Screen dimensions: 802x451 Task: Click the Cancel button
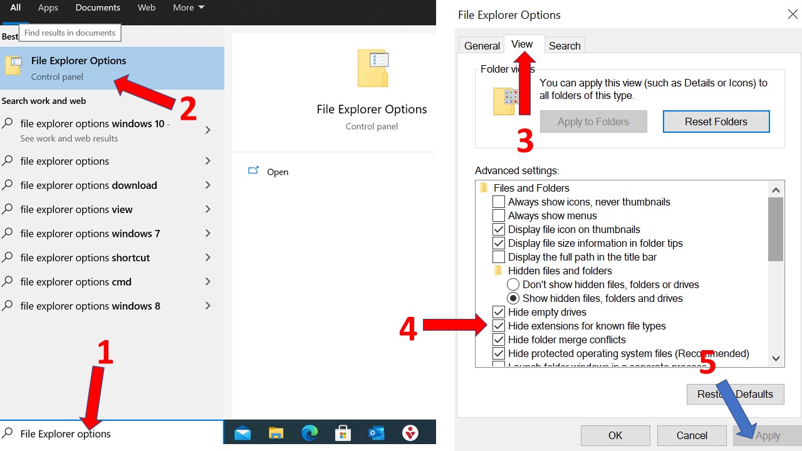[692, 435]
